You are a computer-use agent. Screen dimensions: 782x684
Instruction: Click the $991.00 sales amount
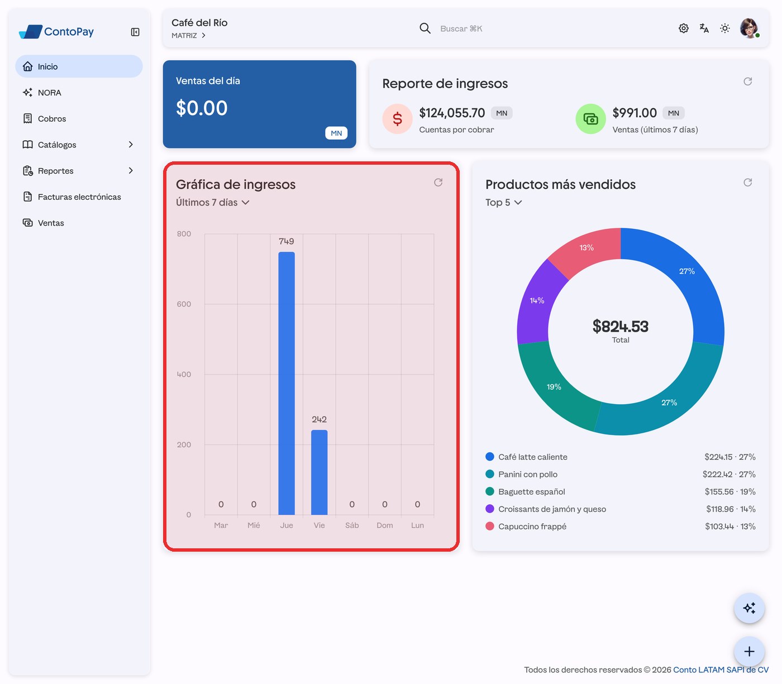click(x=635, y=113)
